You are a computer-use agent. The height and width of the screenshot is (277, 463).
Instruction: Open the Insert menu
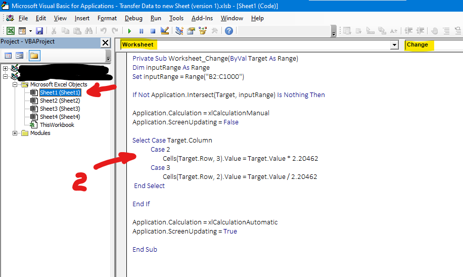(x=82, y=18)
